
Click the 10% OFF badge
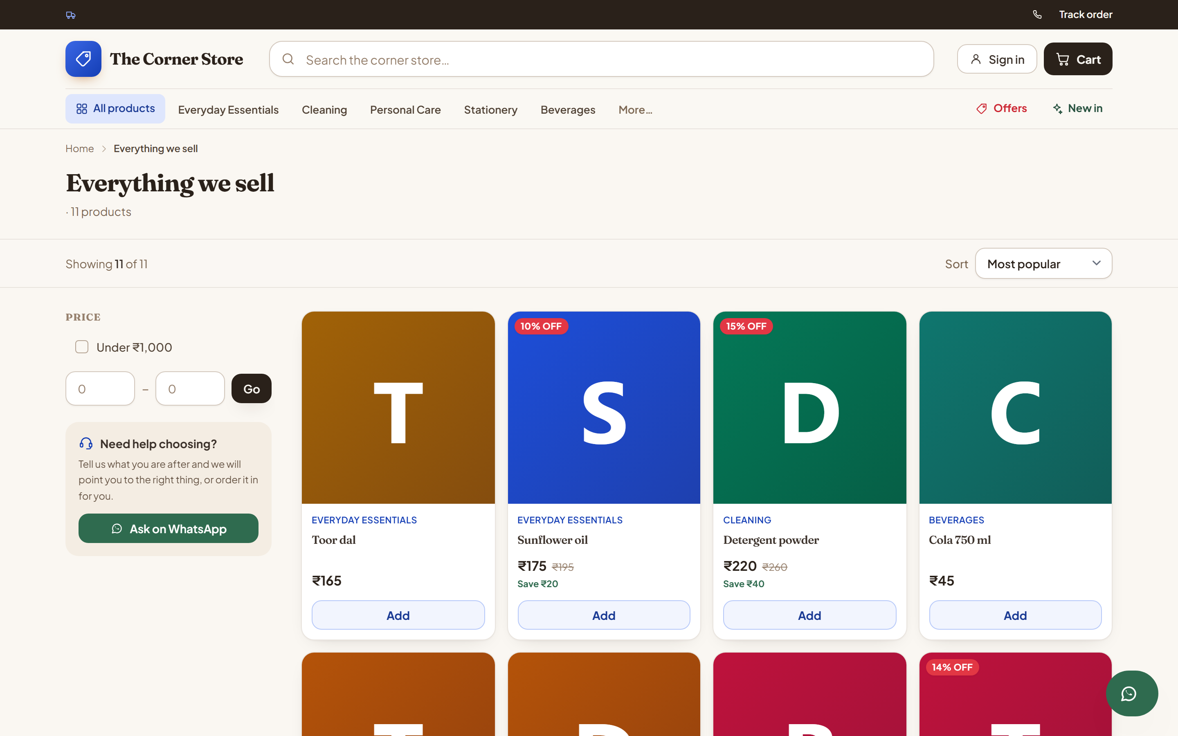pos(541,326)
